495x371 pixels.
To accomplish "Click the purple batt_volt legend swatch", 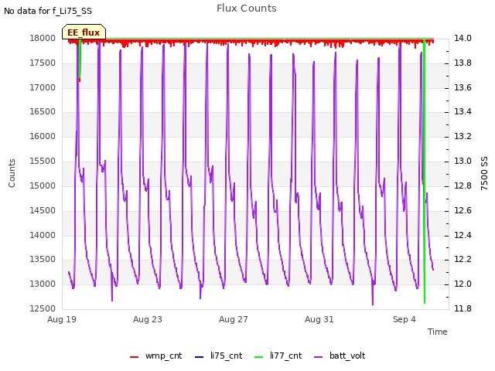I will coord(319,357).
